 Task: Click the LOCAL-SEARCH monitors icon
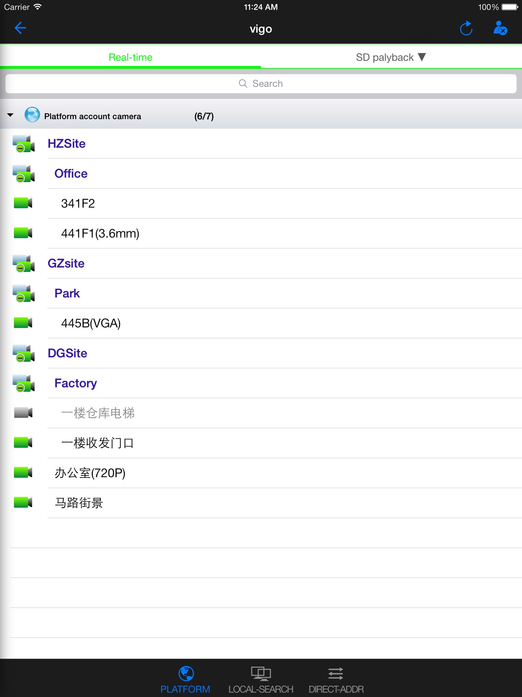(x=261, y=674)
